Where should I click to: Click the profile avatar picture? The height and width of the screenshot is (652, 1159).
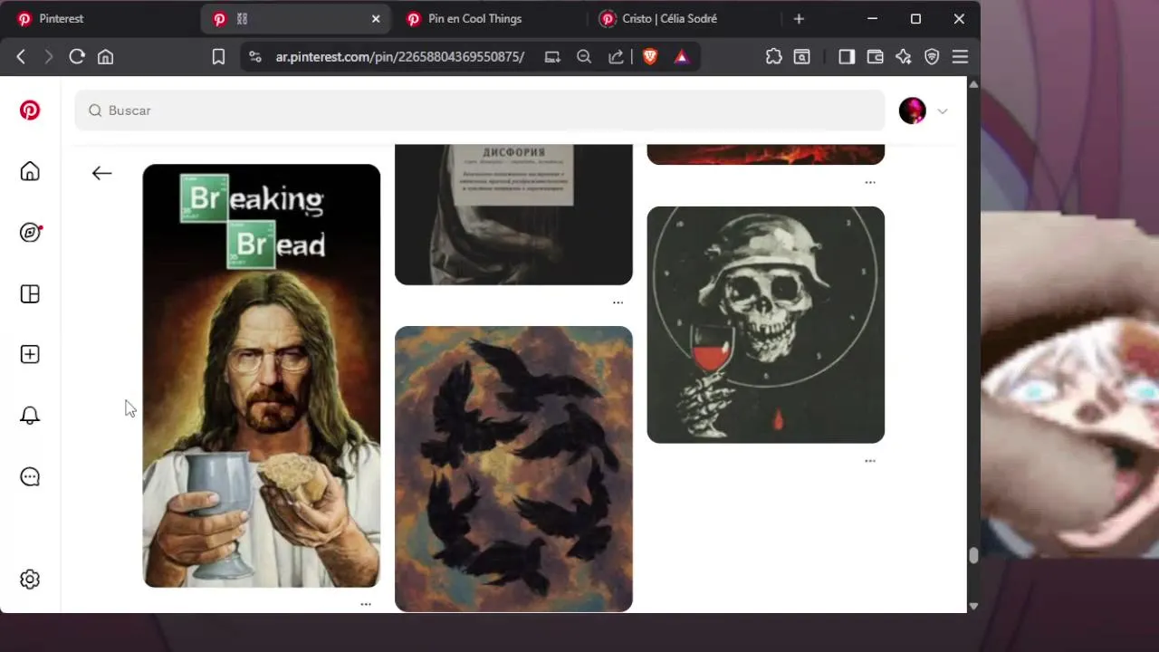click(x=912, y=110)
